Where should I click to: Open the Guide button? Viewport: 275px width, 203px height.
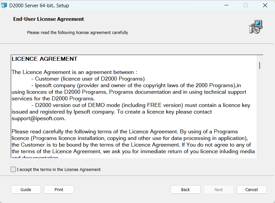point(26,189)
